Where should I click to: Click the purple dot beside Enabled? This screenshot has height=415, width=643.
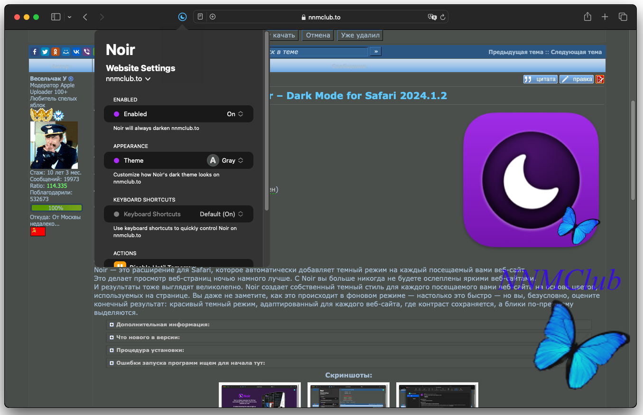(x=116, y=114)
